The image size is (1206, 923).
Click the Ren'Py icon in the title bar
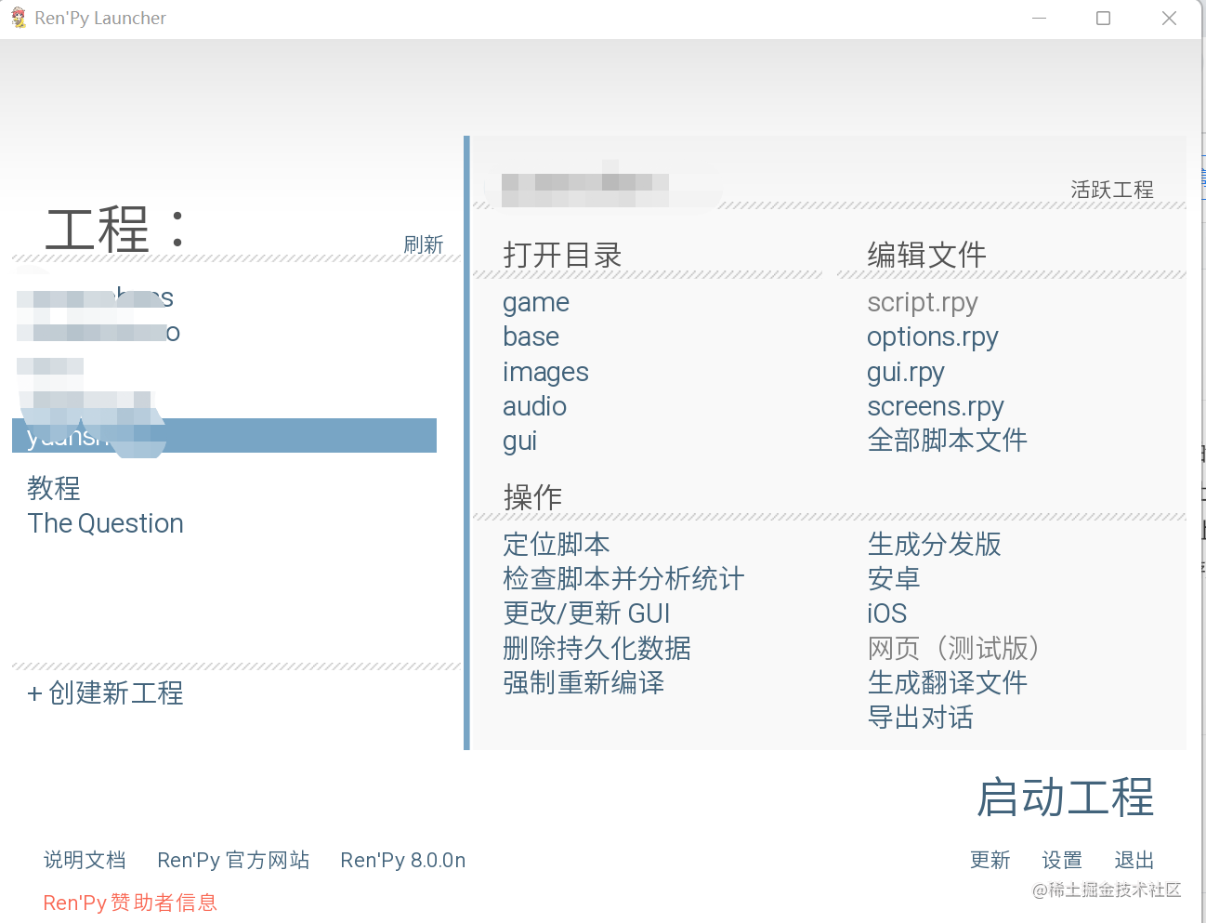16,18
